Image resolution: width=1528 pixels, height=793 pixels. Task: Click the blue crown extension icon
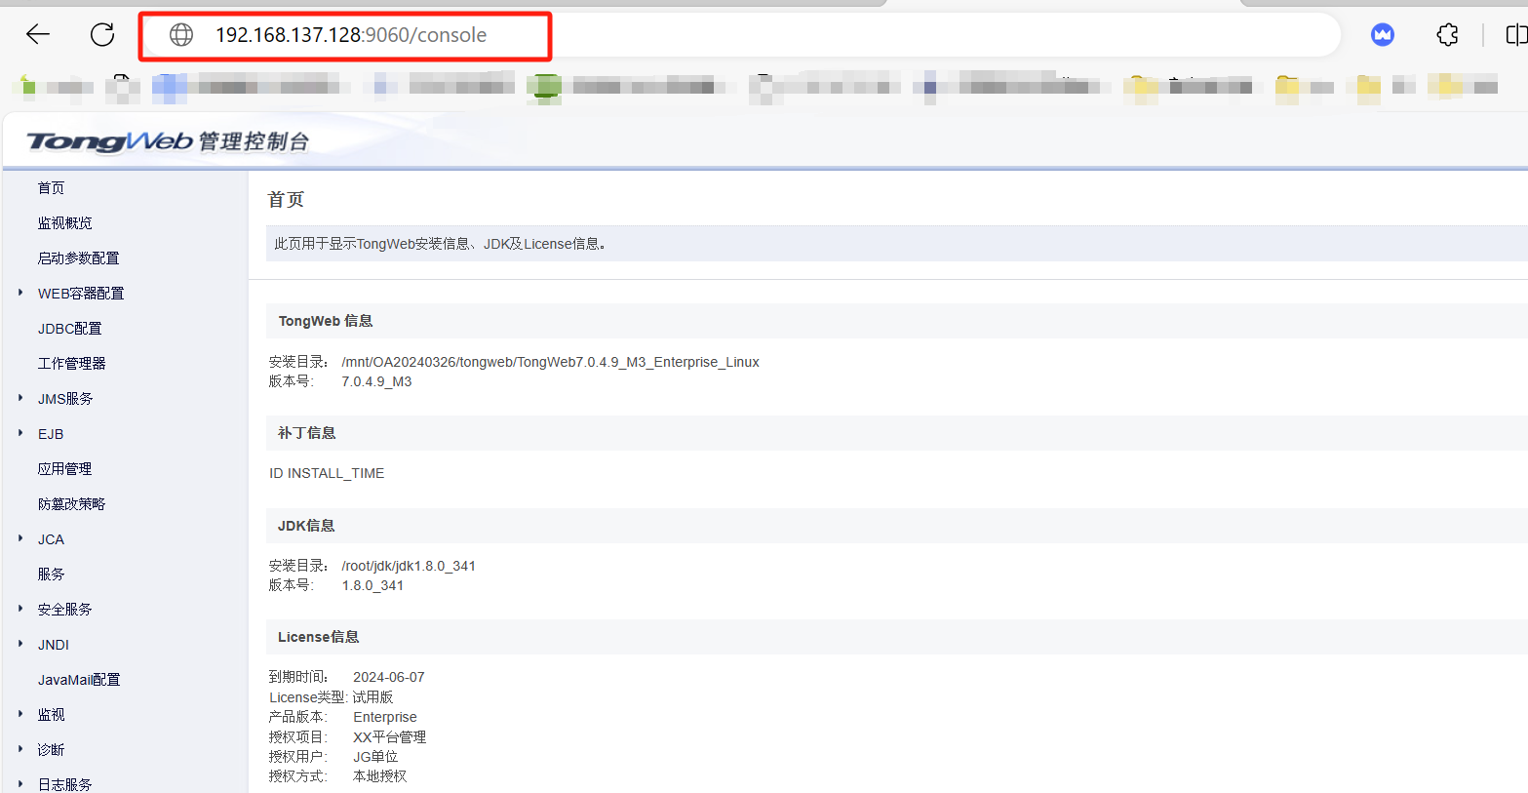pyautogui.click(x=1382, y=35)
